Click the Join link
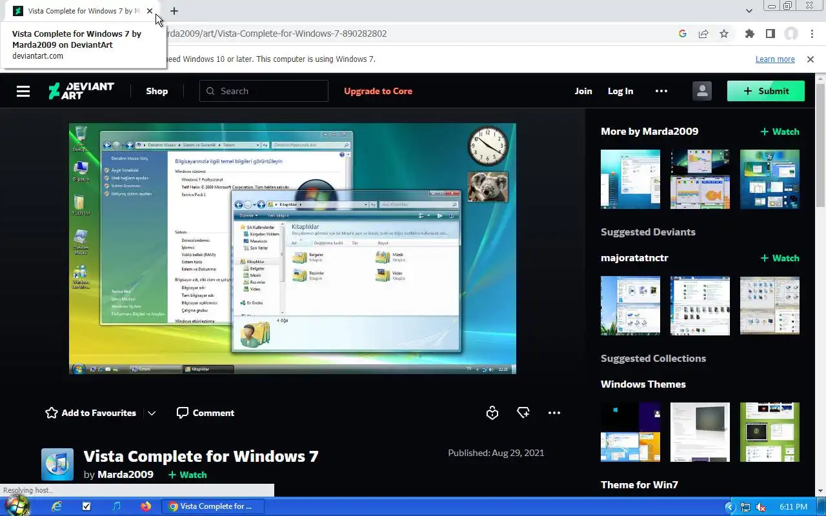Screen dimensions: 826x516 [583, 91]
